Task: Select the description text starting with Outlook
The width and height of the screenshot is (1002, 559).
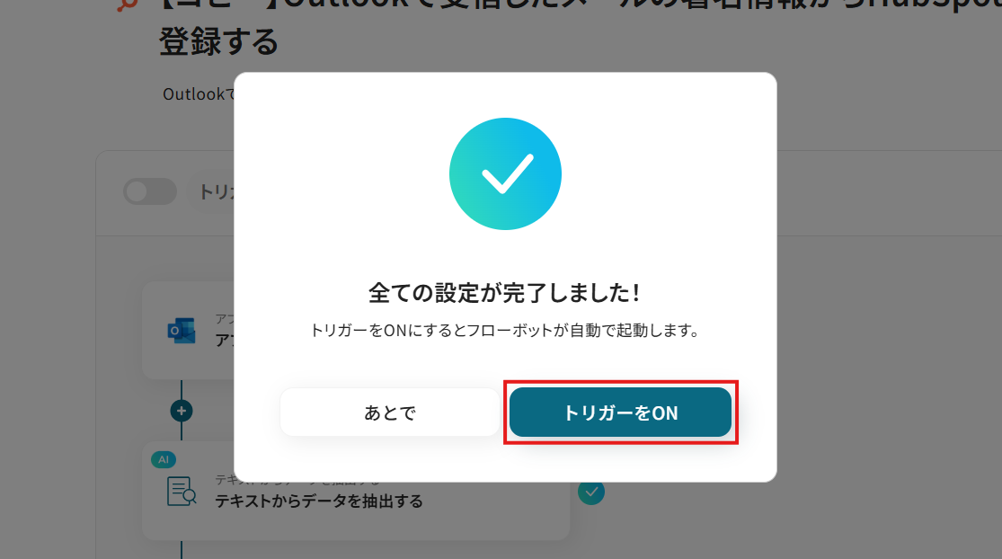Action: click(198, 93)
